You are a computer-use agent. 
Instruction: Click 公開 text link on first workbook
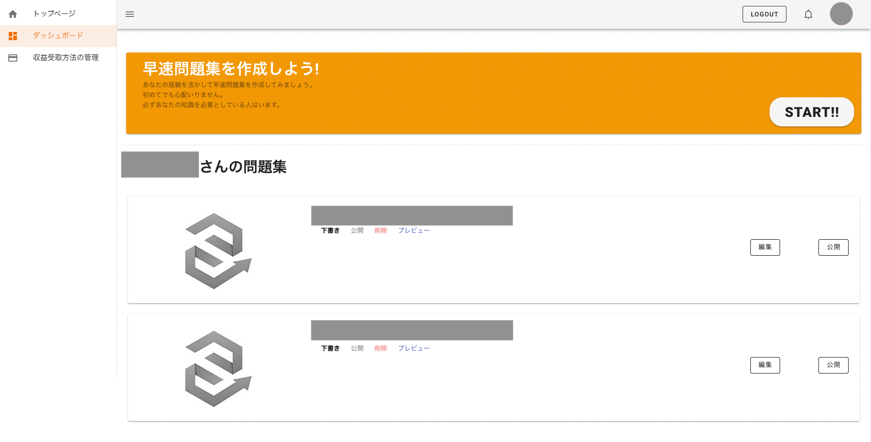coord(357,231)
